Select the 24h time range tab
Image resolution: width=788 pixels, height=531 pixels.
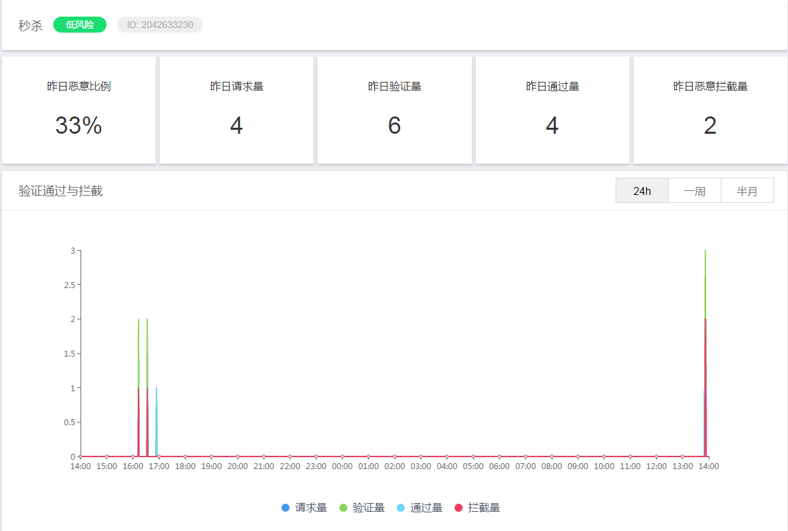coord(642,191)
